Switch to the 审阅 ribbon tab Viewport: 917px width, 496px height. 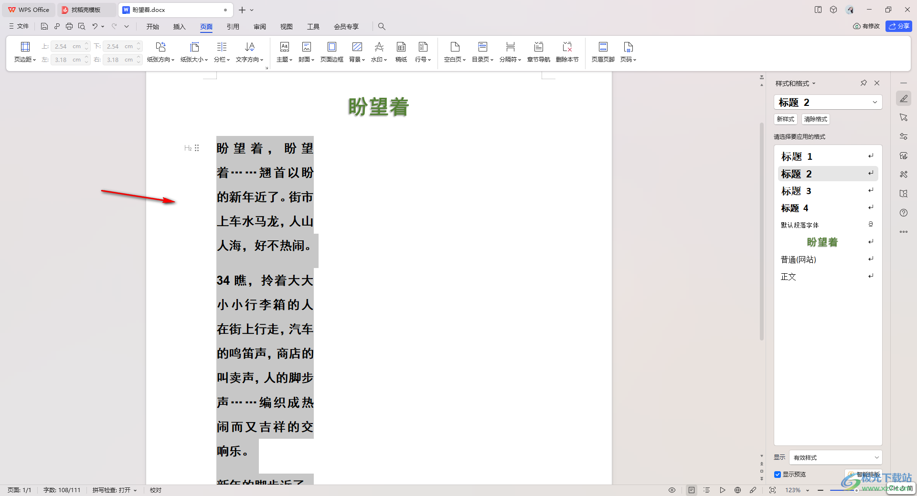pyautogui.click(x=260, y=27)
